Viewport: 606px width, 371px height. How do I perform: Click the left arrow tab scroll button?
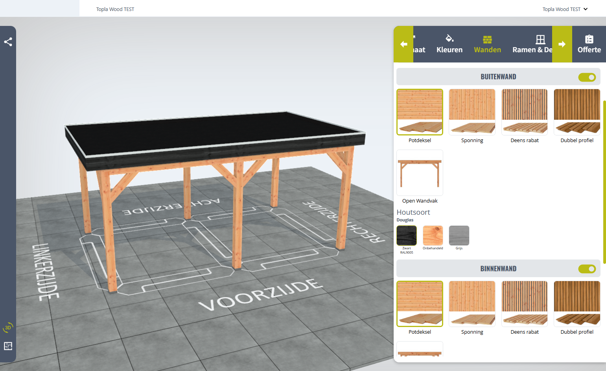click(403, 44)
